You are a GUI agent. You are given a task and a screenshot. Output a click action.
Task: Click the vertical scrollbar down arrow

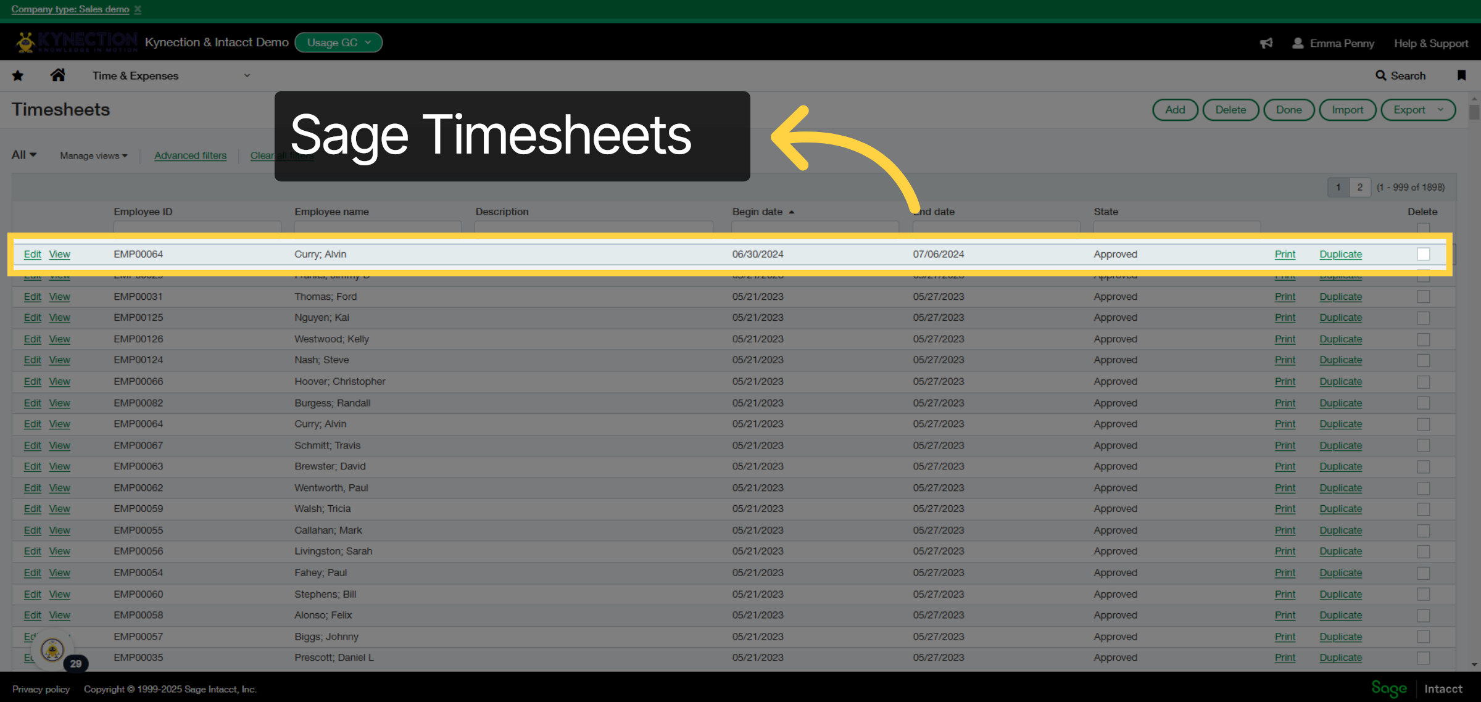[x=1474, y=665]
